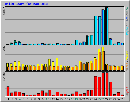Click day label 14 on the x-axis
This screenshot has height=102, width=130.
(x=57, y=99)
